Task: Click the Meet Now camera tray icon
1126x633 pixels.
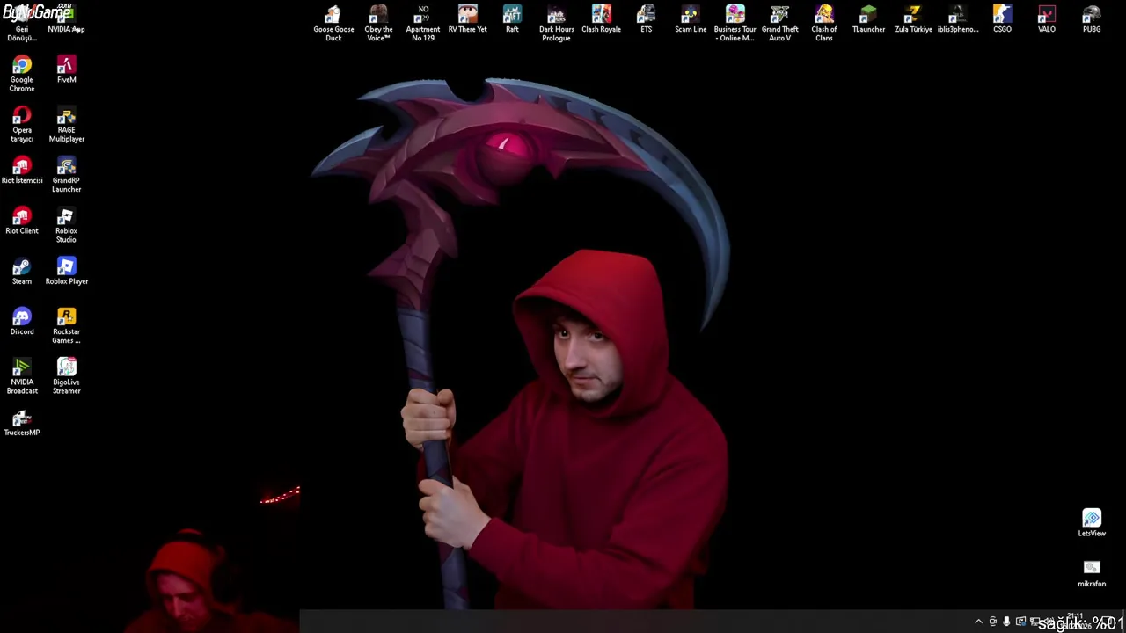Action: point(992,622)
